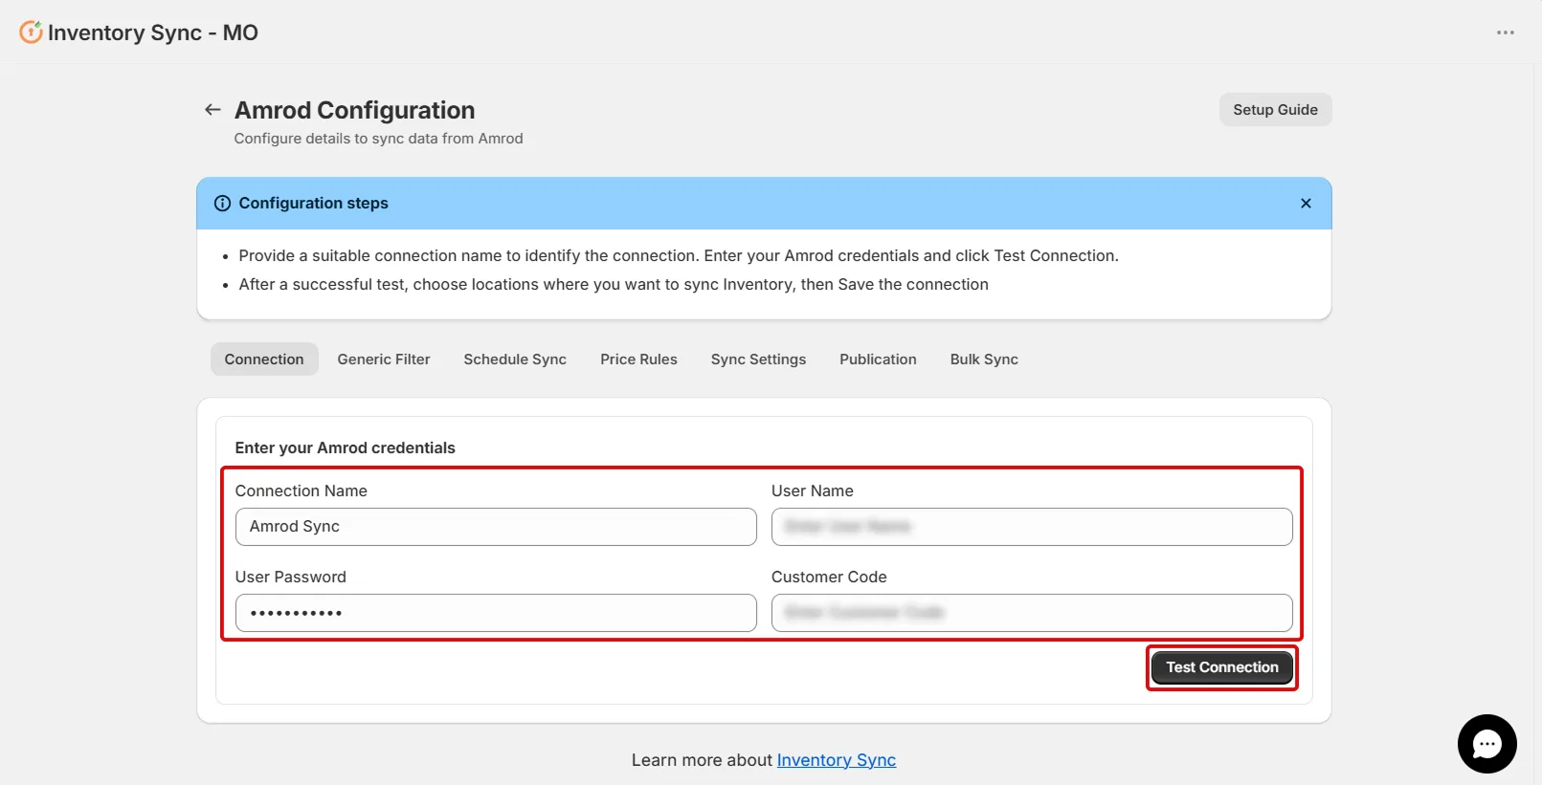This screenshot has height=785, width=1542.
Task: Select the Bulk Sync tab
Action: pos(984,360)
